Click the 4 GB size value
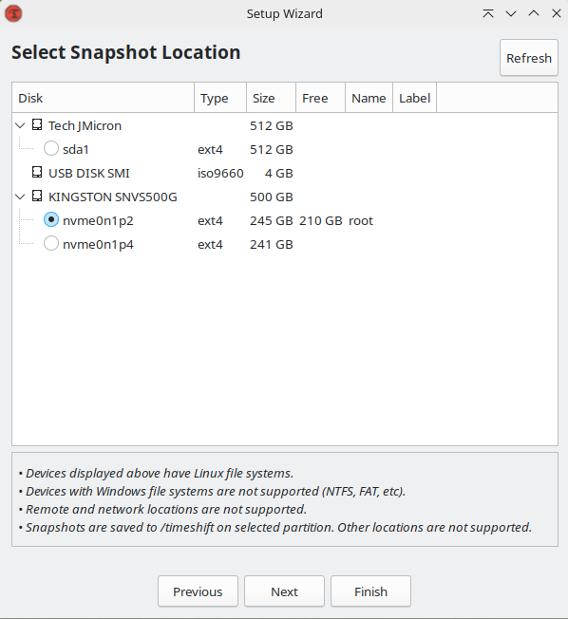 click(279, 173)
